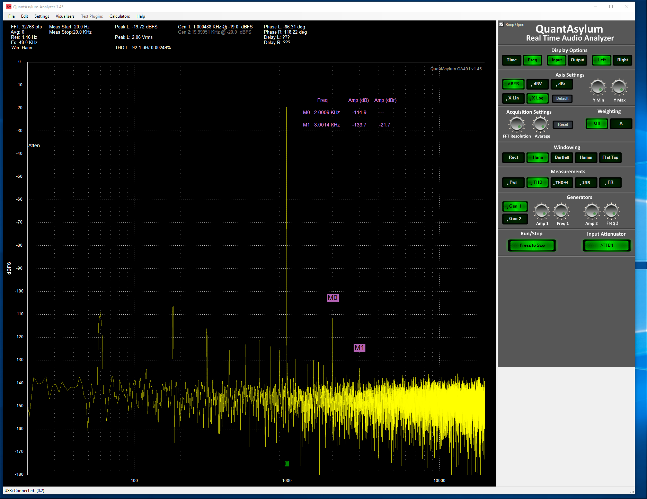
Task: Open the File menu
Action: [x=11, y=16]
